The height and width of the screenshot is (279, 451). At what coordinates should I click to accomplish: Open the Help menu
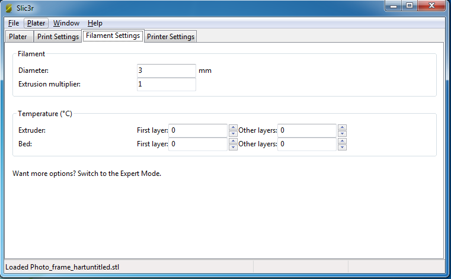point(95,23)
